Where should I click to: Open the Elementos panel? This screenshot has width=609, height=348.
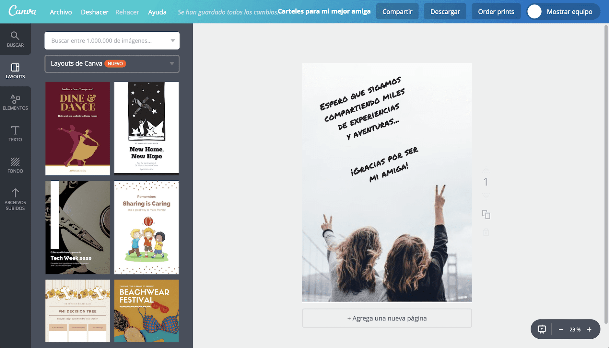(15, 102)
